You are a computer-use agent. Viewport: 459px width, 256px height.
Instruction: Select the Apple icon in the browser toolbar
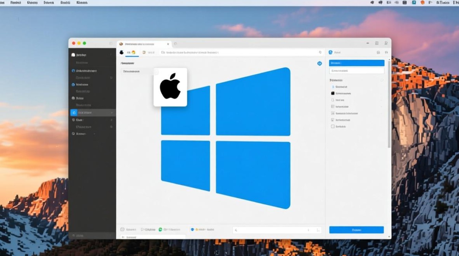click(x=122, y=52)
